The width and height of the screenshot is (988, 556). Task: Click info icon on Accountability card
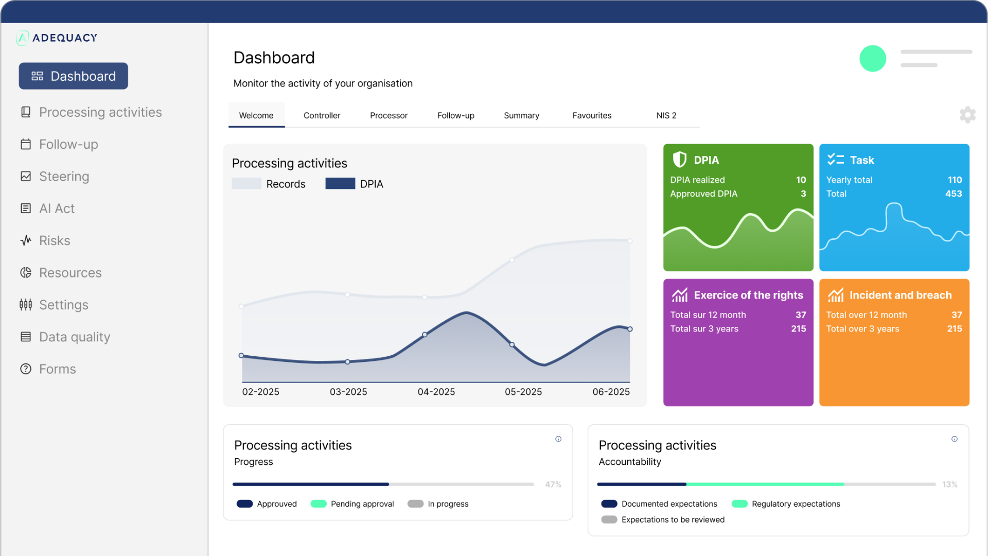point(955,439)
